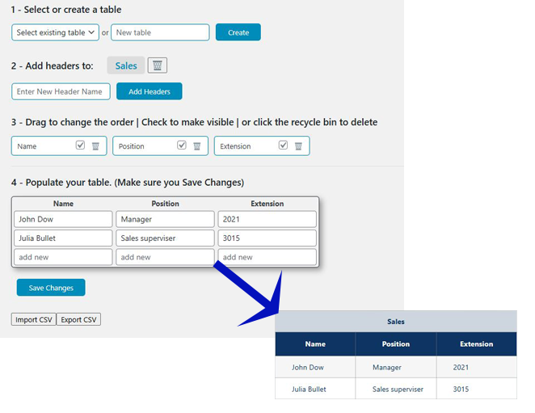Open the Select existing table dropdown
The width and height of the screenshot is (535, 413).
pyautogui.click(x=55, y=32)
